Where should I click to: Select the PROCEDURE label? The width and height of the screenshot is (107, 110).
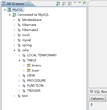coord(36,81)
